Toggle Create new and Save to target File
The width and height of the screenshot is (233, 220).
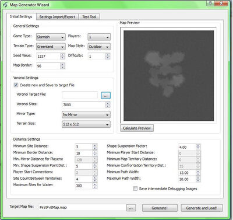(16, 85)
